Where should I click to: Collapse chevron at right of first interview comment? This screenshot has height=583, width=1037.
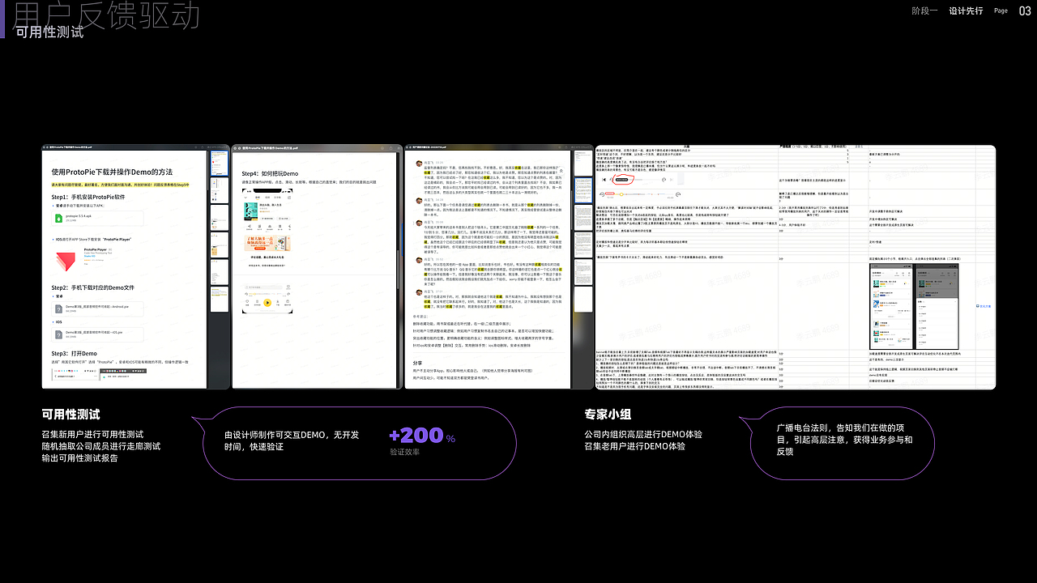coord(561,171)
